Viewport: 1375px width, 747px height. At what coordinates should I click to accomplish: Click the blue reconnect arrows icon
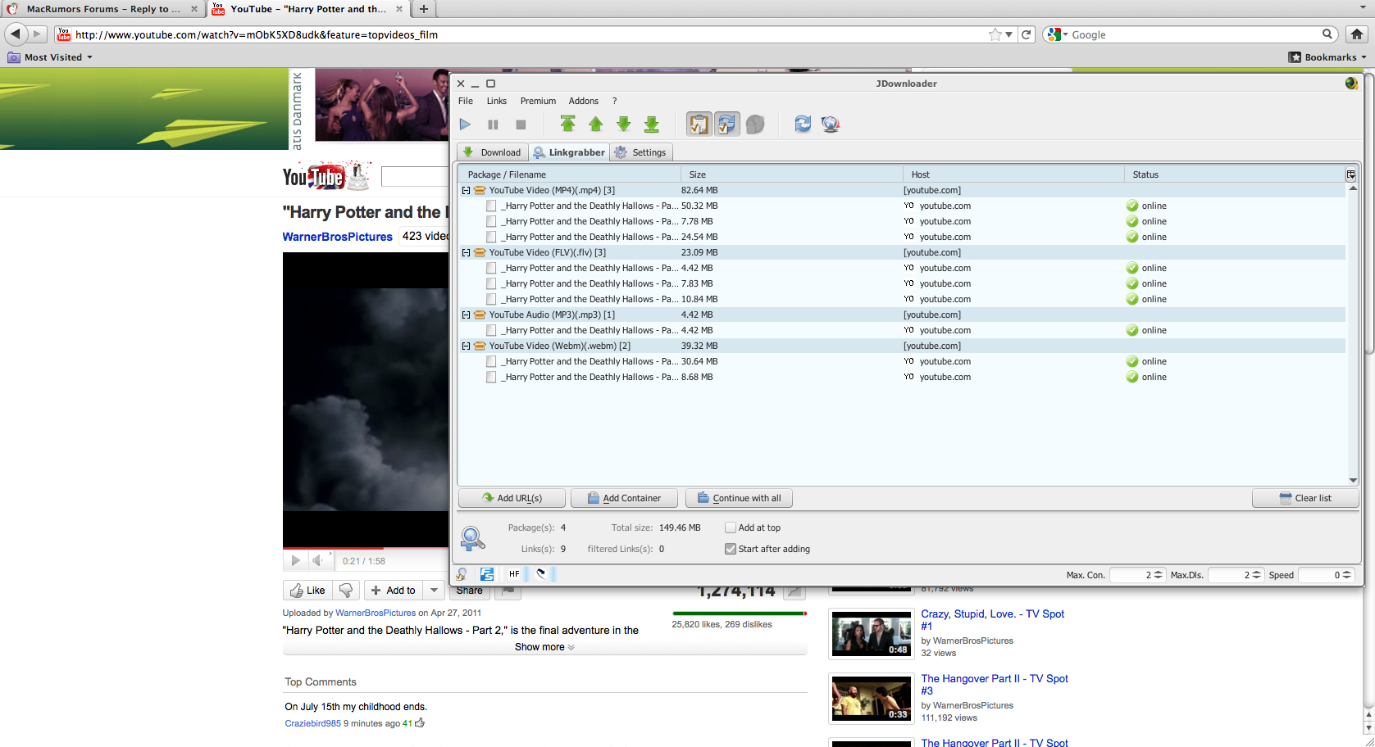click(803, 124)
